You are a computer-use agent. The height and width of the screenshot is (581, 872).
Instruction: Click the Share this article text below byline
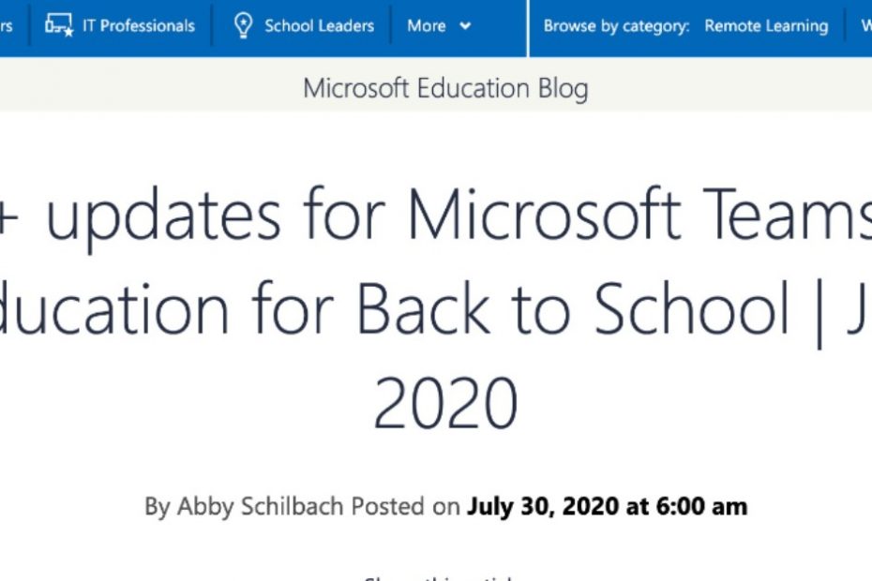pos(438,578)
